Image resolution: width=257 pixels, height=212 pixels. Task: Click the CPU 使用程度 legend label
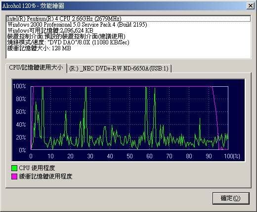coord(37,168)
